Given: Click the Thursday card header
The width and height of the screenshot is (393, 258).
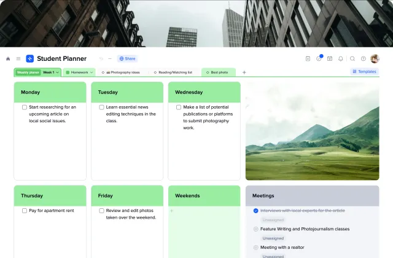Looking at the screenshot, I should [x=50, y=196].
